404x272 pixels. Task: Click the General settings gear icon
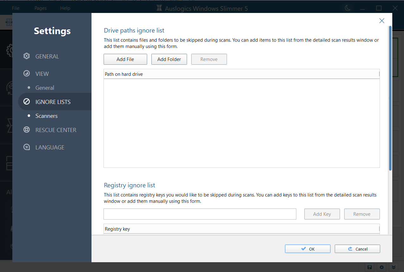coord(27,56)
